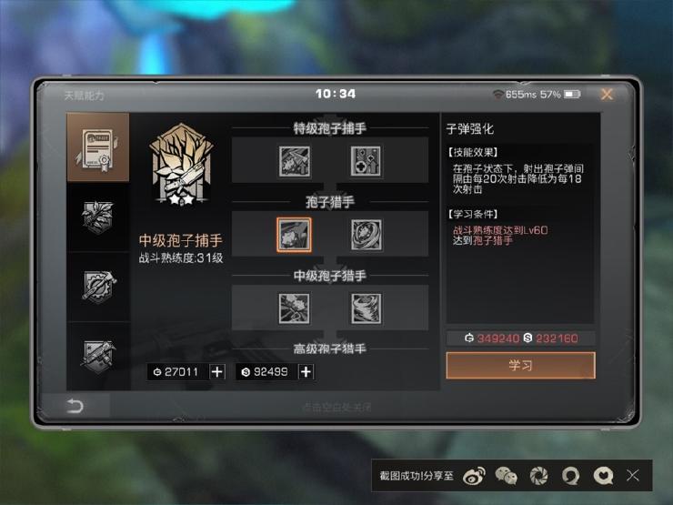The height and width of the screenshot is (505, 673).
Task: Select the medkit skill icon under 特级孢子捕手
Action: click(x=366, y=161)
